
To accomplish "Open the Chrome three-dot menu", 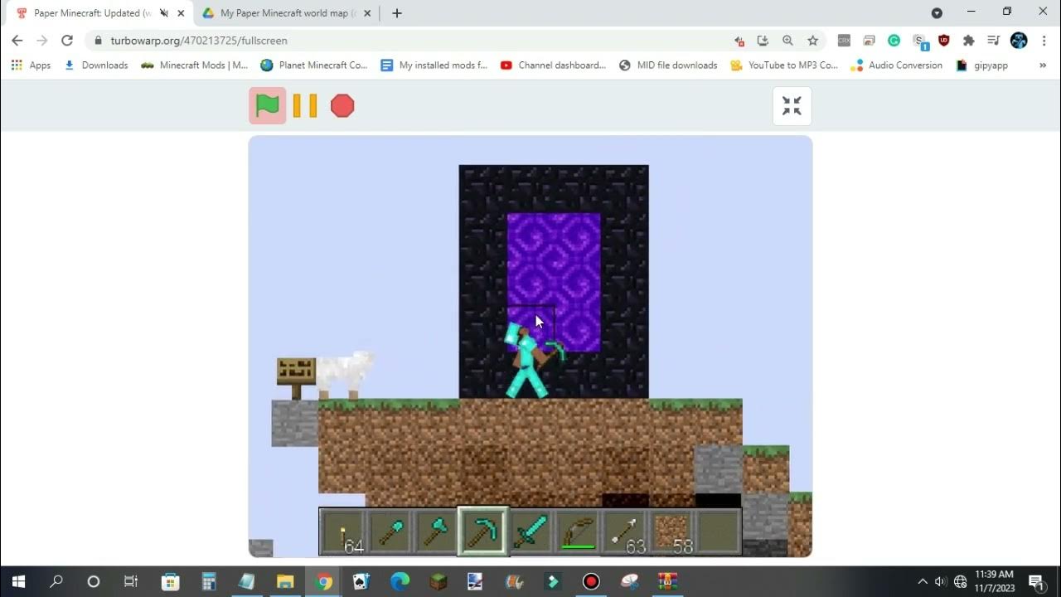I will coord(1044,41).
